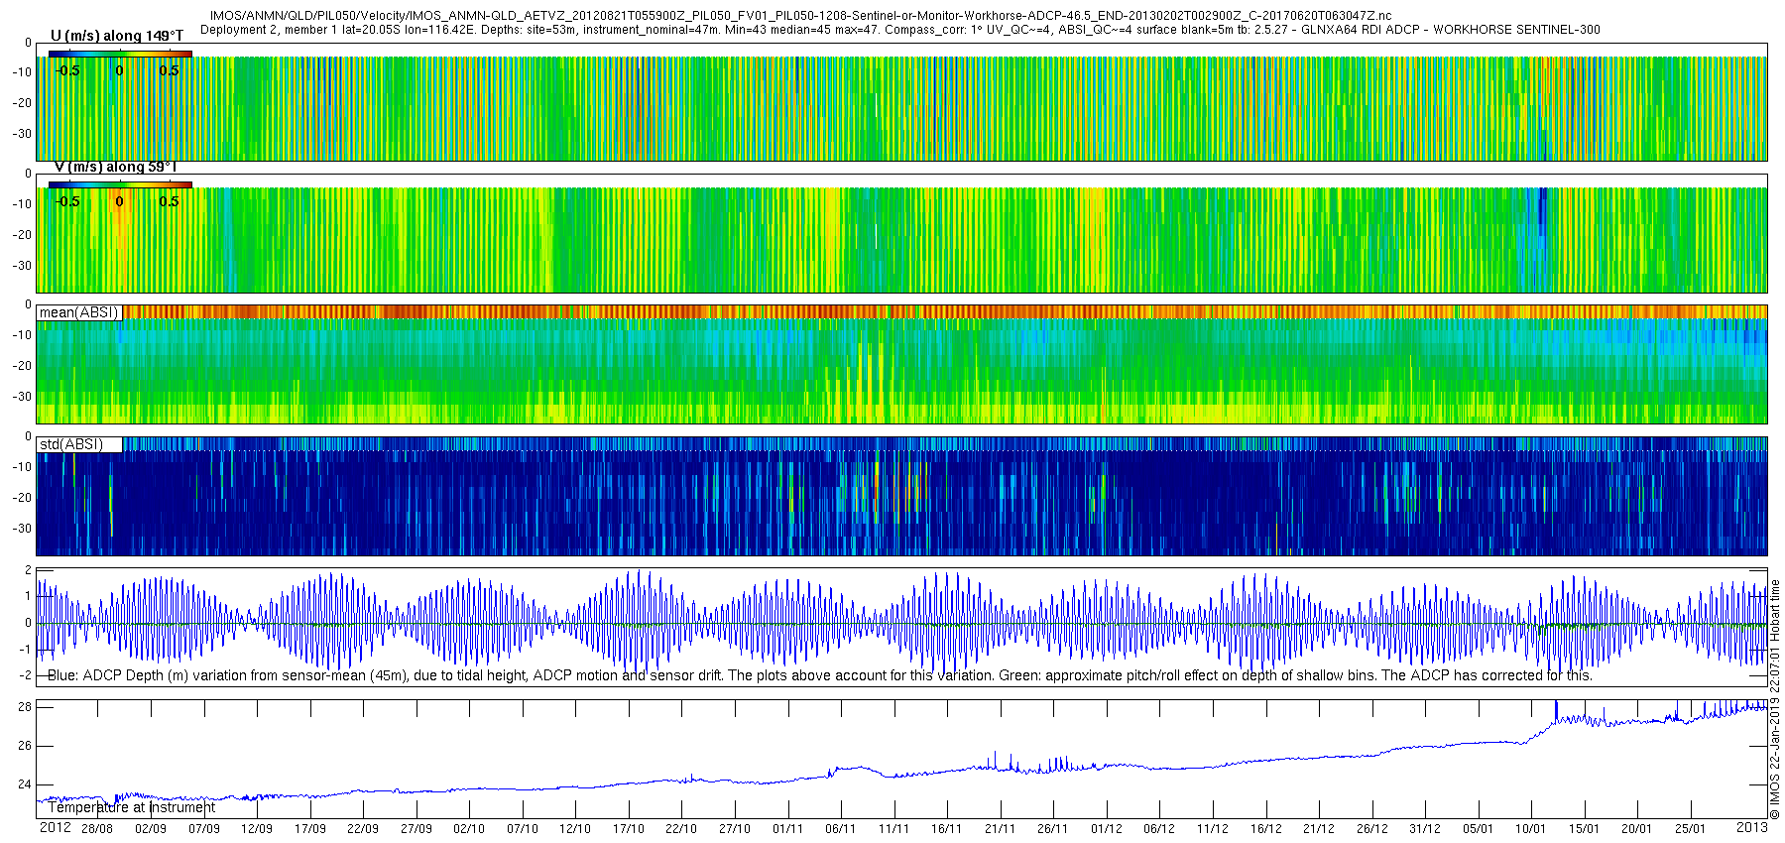
Task: Click the blue anomaly in V panel near 10/01
Action: coord(1542,210)
